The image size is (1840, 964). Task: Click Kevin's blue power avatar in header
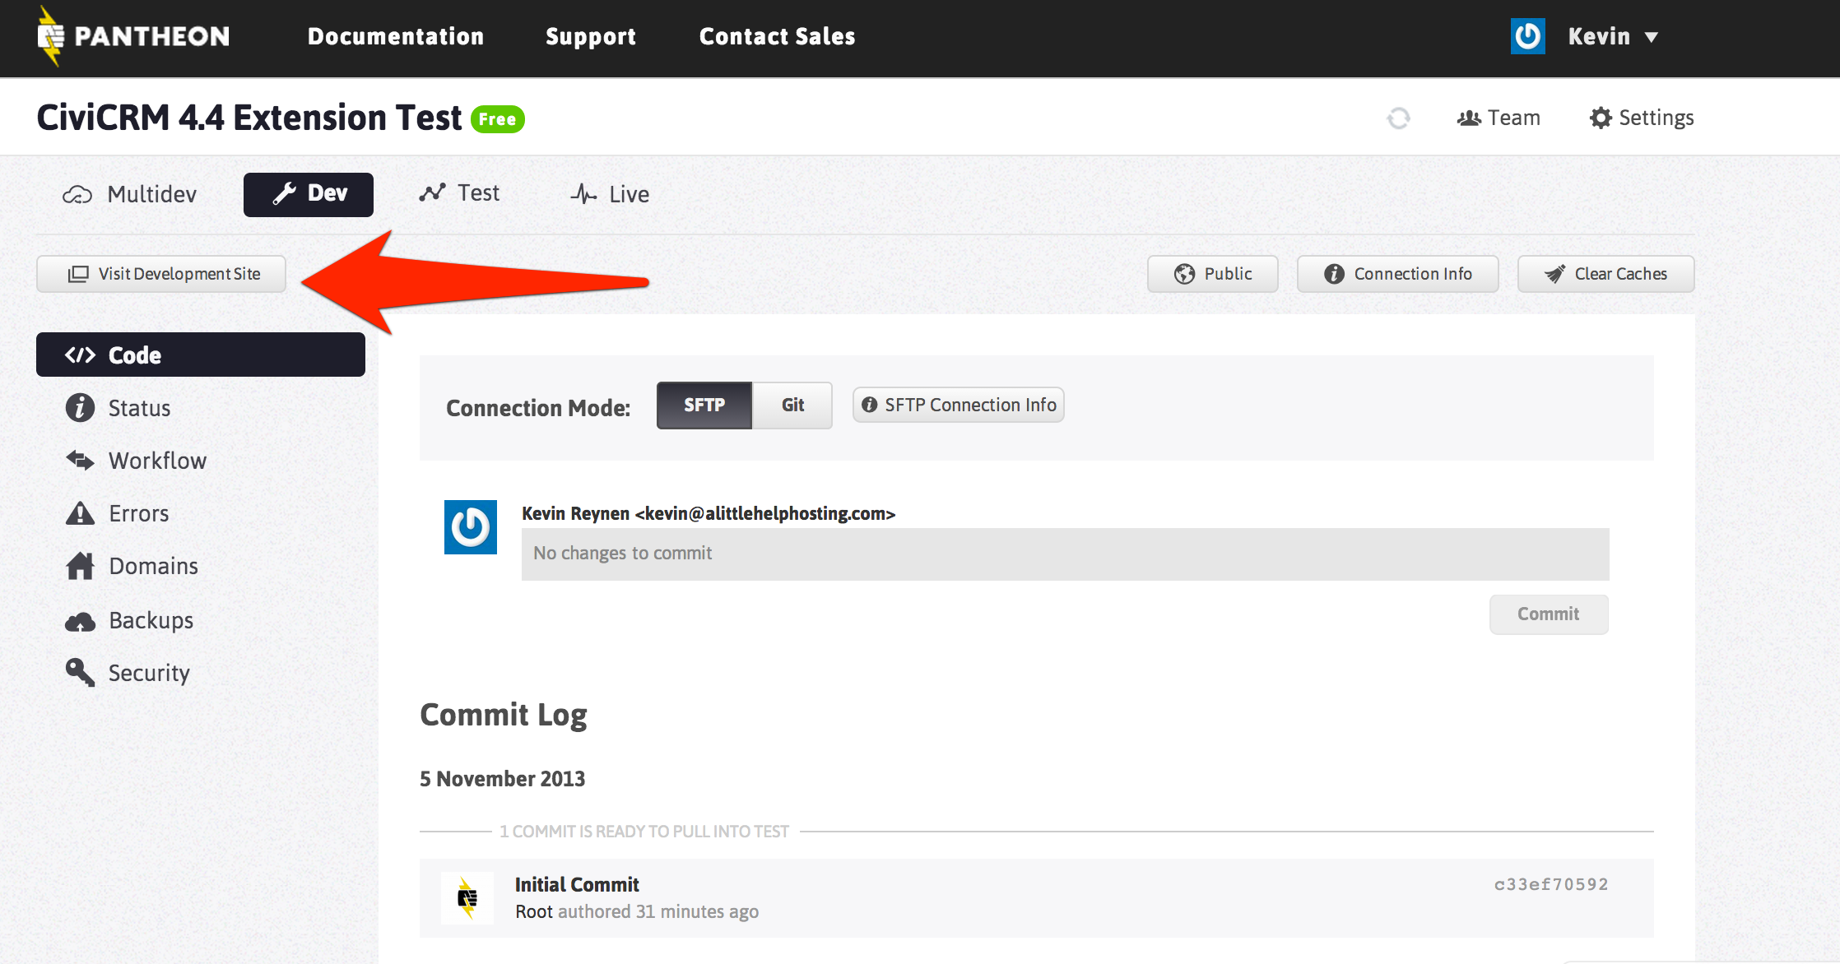(1527, 36)
